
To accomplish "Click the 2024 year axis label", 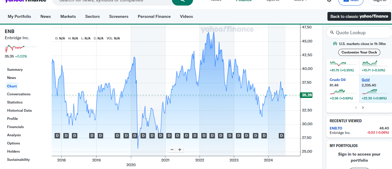I will 268,160.
